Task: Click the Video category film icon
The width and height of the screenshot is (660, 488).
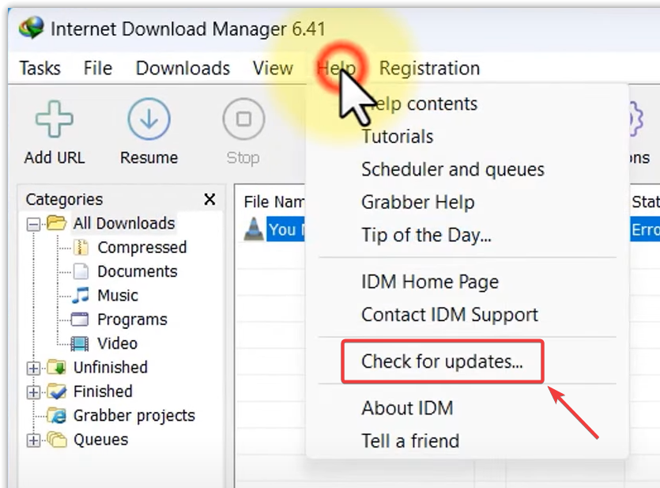Action: tap(80, 343)
